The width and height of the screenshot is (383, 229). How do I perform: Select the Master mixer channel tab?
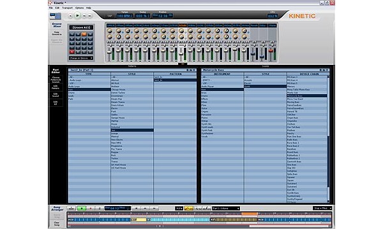pyautogui.click(x=272, y=25)
